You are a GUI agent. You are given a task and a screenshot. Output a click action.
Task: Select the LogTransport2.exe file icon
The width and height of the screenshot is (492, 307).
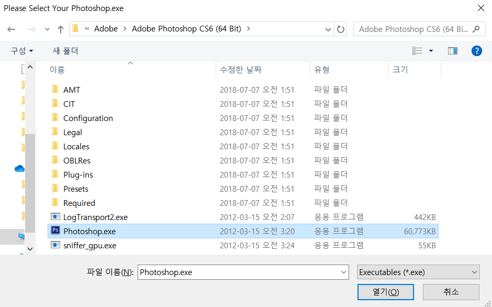(x=55, y=217)
